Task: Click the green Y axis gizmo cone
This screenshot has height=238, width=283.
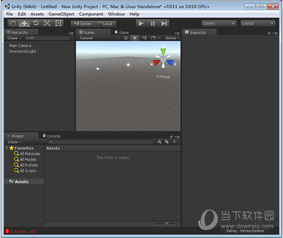Action: (163, 52)
